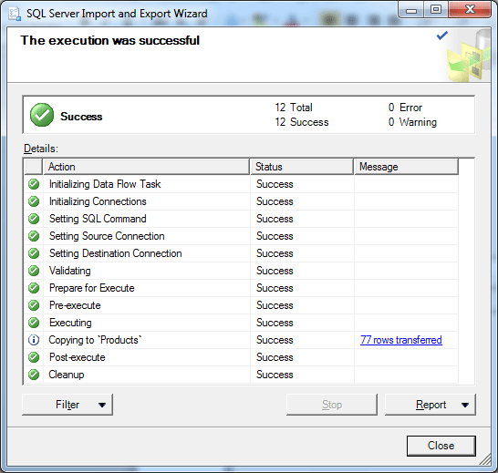Open the 77 rows transferred link
Viewport: 498px width, 473px height.
point(401,340)
